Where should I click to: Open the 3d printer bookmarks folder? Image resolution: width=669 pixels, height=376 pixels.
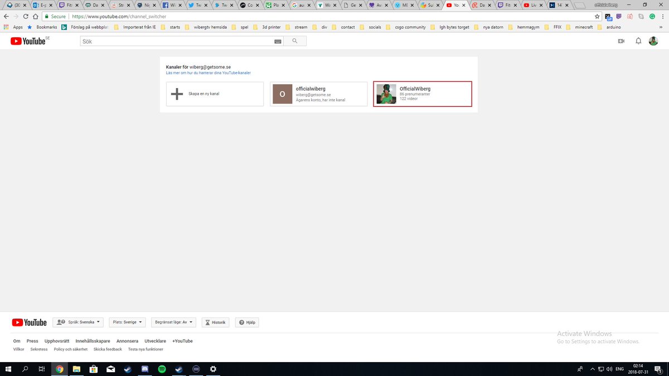[266, 27]
